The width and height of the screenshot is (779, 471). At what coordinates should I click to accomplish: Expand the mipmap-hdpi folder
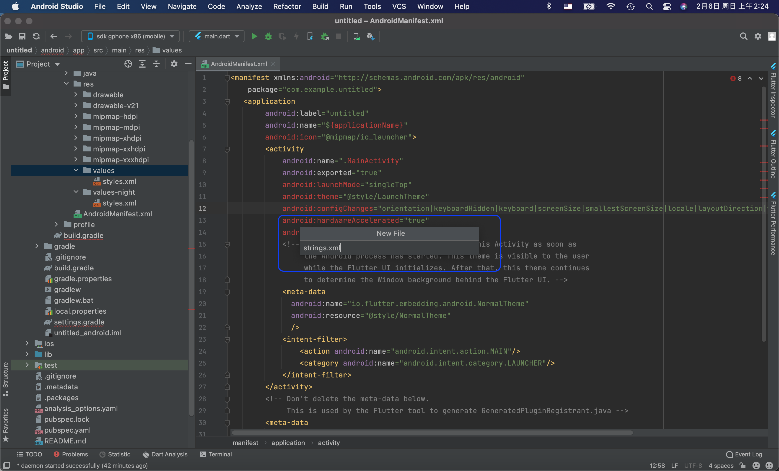76,116
